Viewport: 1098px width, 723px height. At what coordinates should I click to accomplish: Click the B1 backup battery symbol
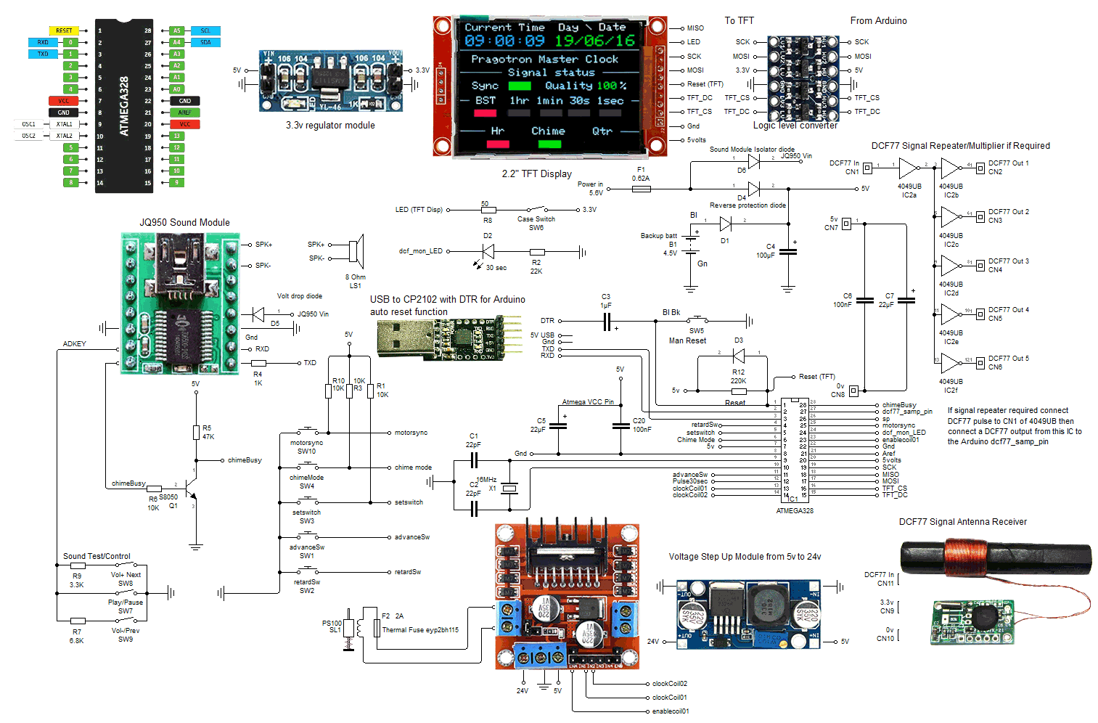[x=691, y=244]
